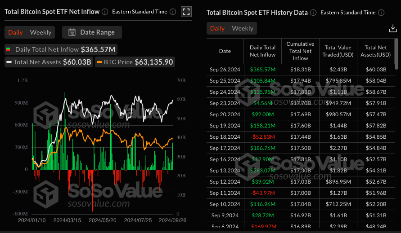Click the fullscreen expand chart icon
This screenshot has width=401, height=233.
tap(185, 12)
